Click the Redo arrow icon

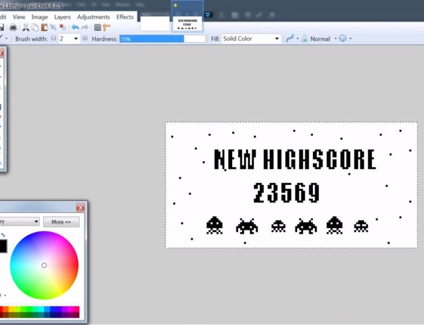pos(85,27)
